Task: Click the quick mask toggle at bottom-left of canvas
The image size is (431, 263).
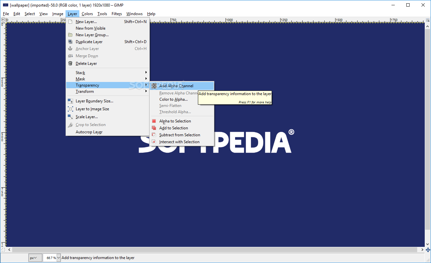Action: tap(3, 250)
